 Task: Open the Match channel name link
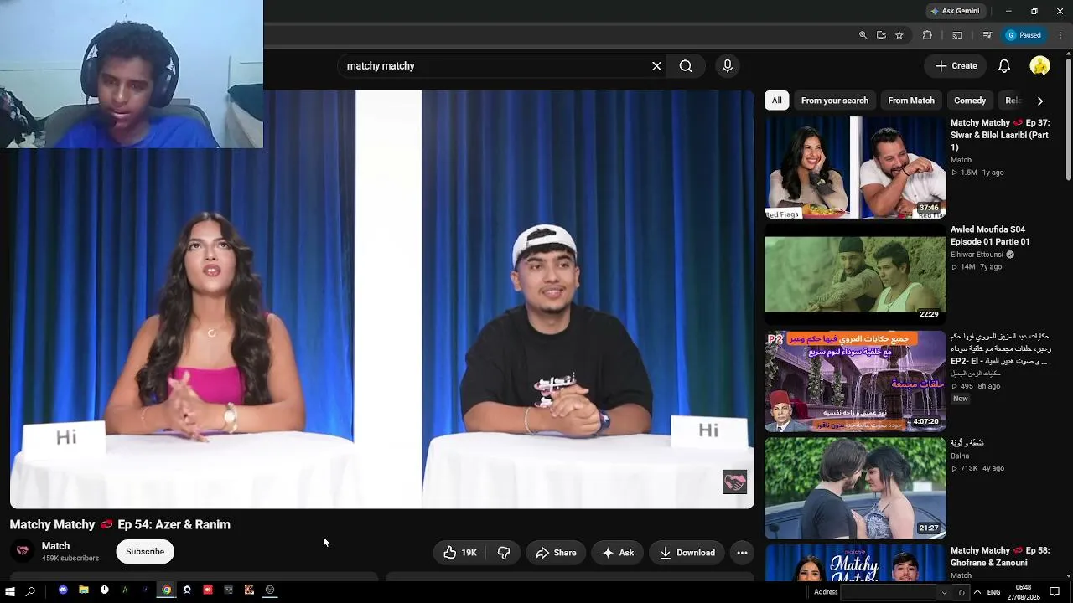point(55,546)
